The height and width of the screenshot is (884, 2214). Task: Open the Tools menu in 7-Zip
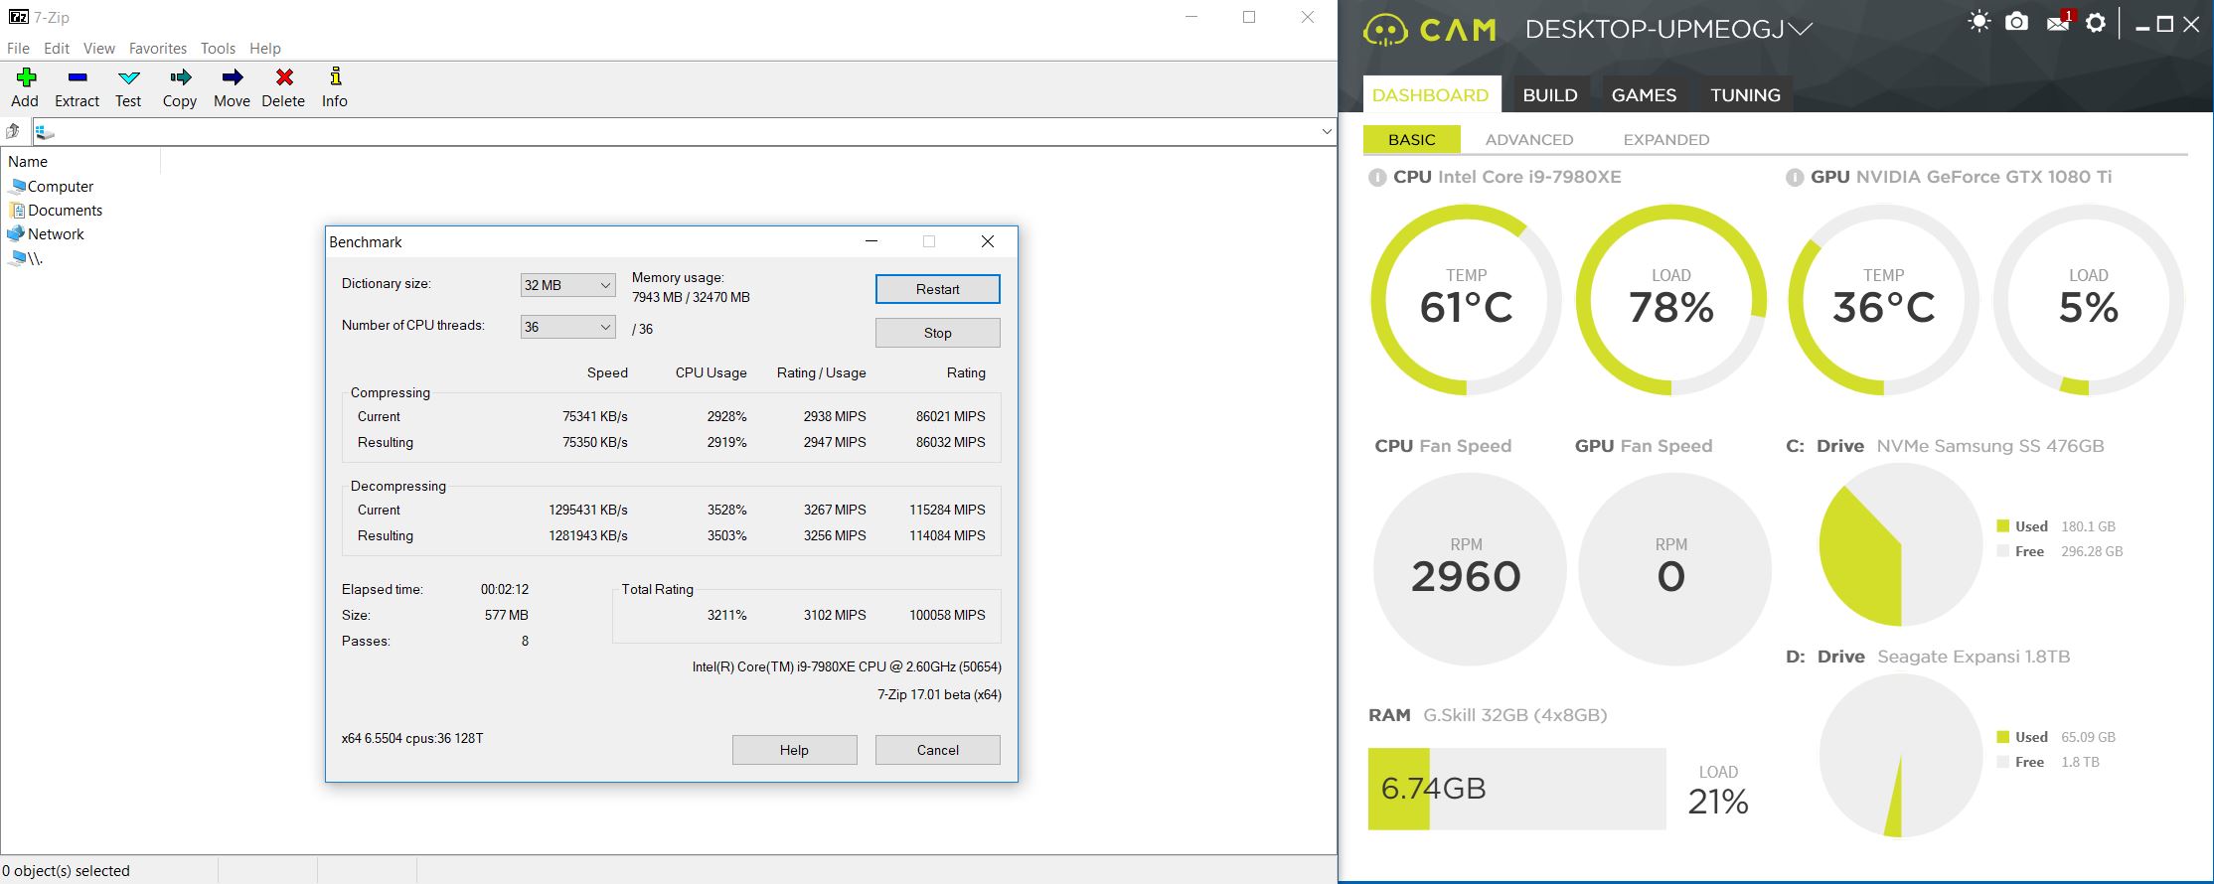pyautogui.click(x=218, y=48)
